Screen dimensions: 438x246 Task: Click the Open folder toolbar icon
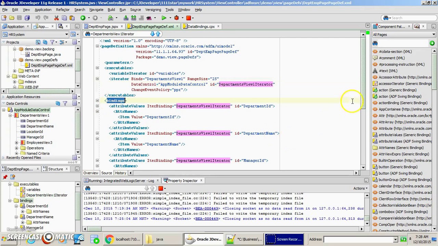click(12, 18)
